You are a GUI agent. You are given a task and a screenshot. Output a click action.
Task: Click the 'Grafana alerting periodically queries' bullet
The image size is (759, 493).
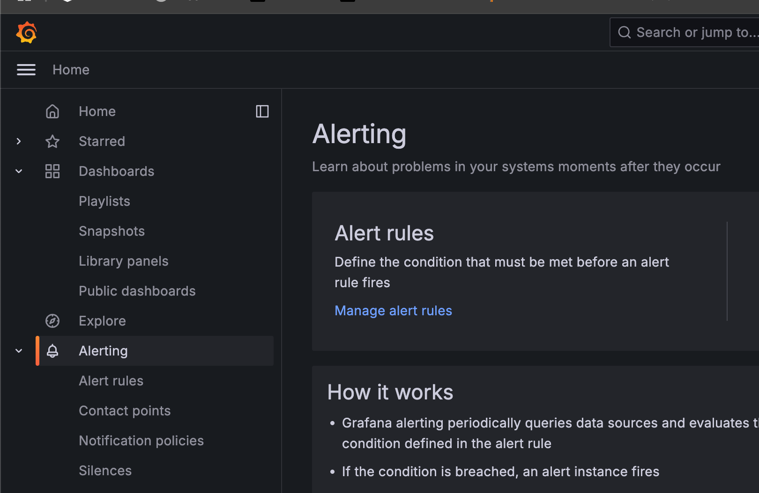click(x=551, y=433)
